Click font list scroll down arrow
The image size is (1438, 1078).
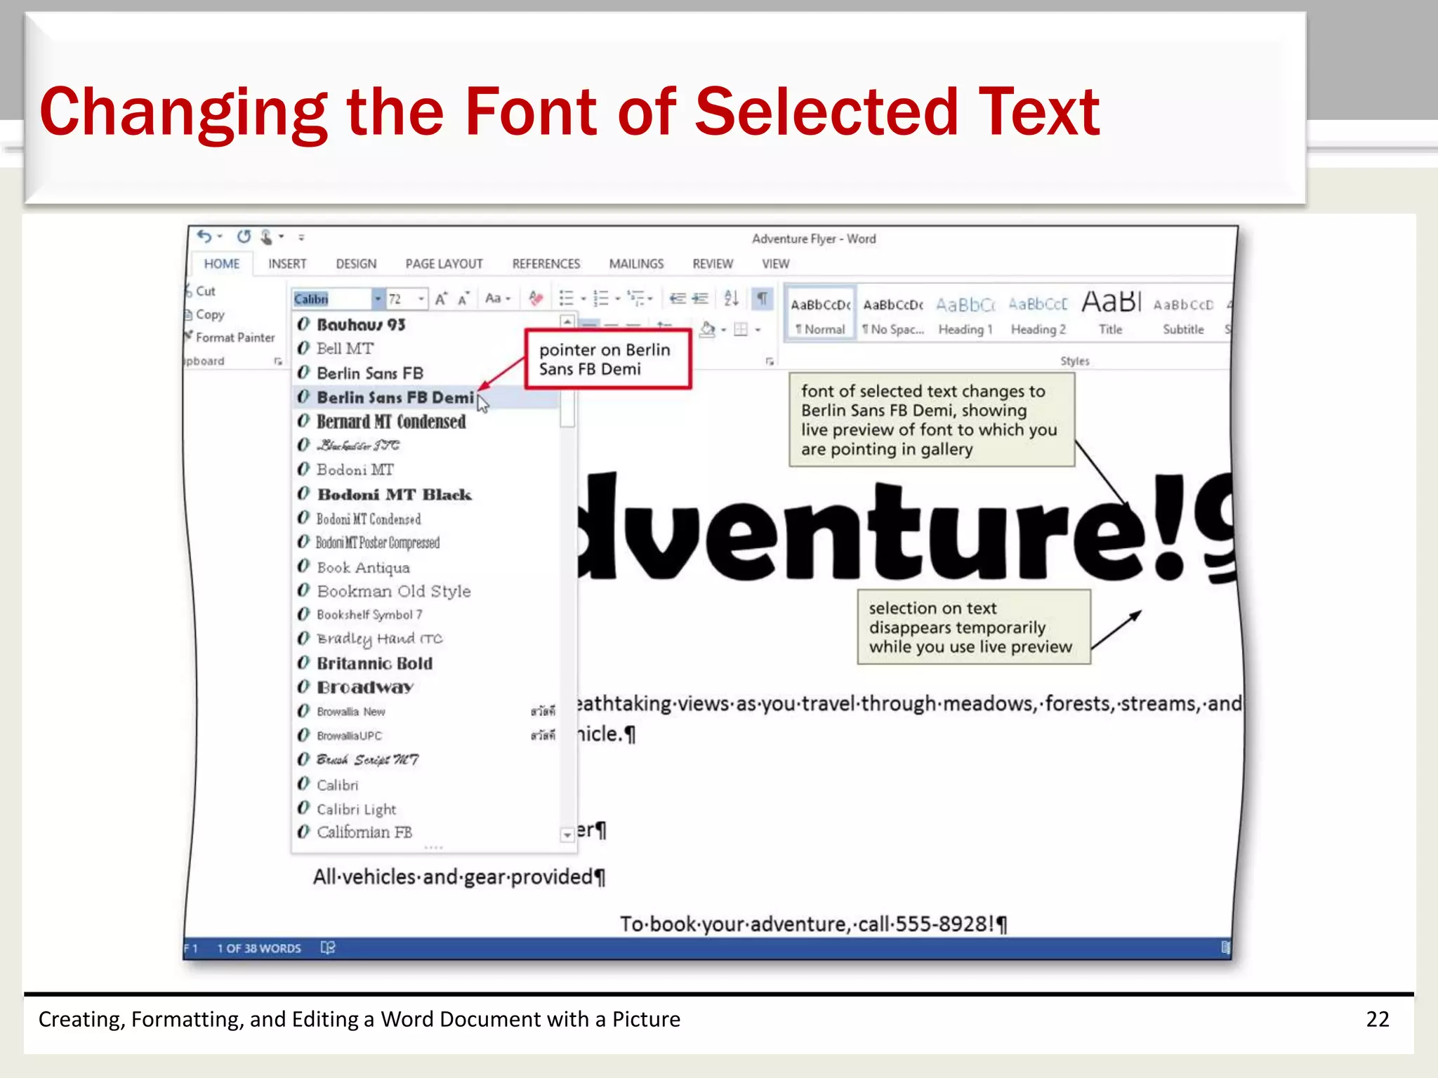tap(567, 835)
